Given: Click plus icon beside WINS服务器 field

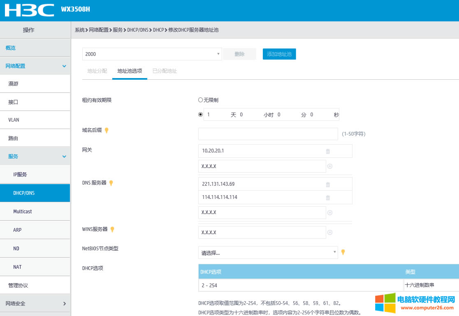Looking at the screenshot, I should click(x=330, y=232).
